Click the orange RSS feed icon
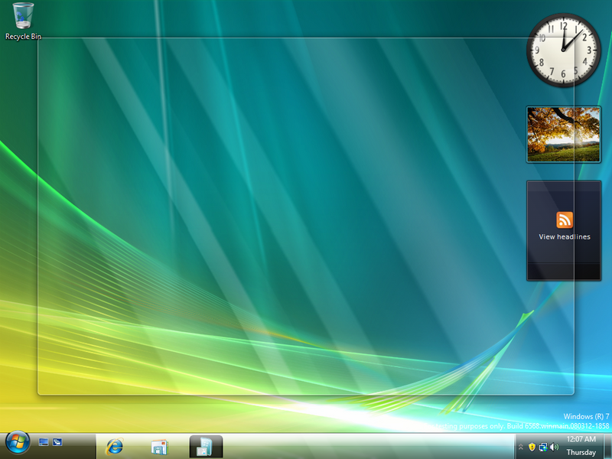 (565, 220)
